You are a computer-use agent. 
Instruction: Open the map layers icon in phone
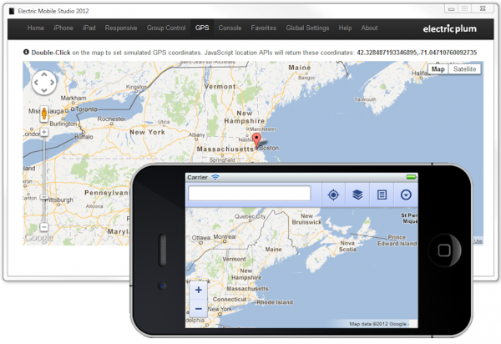pyautogui.click(x=357, y=195)
